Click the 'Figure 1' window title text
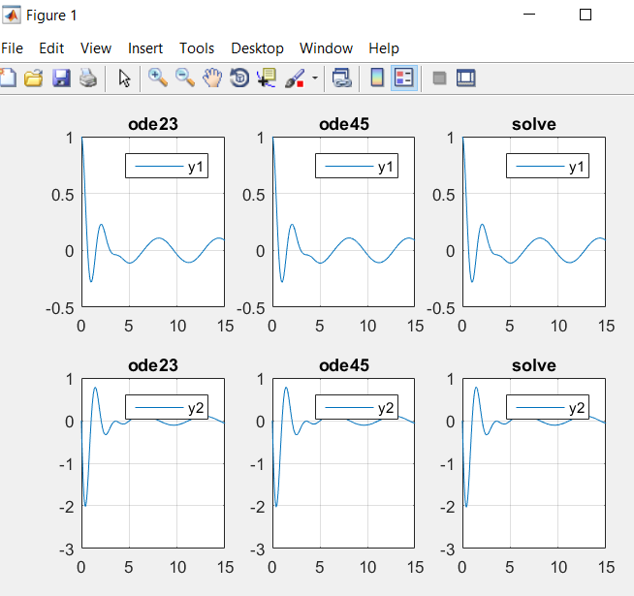This screenshot has height=596, width=634. 51,16
